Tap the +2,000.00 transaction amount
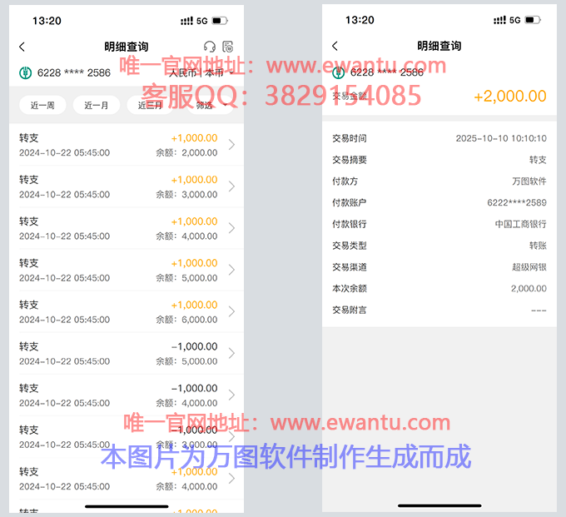This screenshot has height=517, width=566. pyautogui.click(x=510, y=97)
